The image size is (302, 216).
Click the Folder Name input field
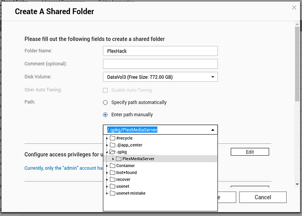[x=160, y=51]
